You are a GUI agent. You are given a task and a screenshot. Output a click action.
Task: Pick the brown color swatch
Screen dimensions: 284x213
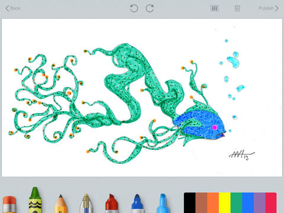tap(201, 203)
